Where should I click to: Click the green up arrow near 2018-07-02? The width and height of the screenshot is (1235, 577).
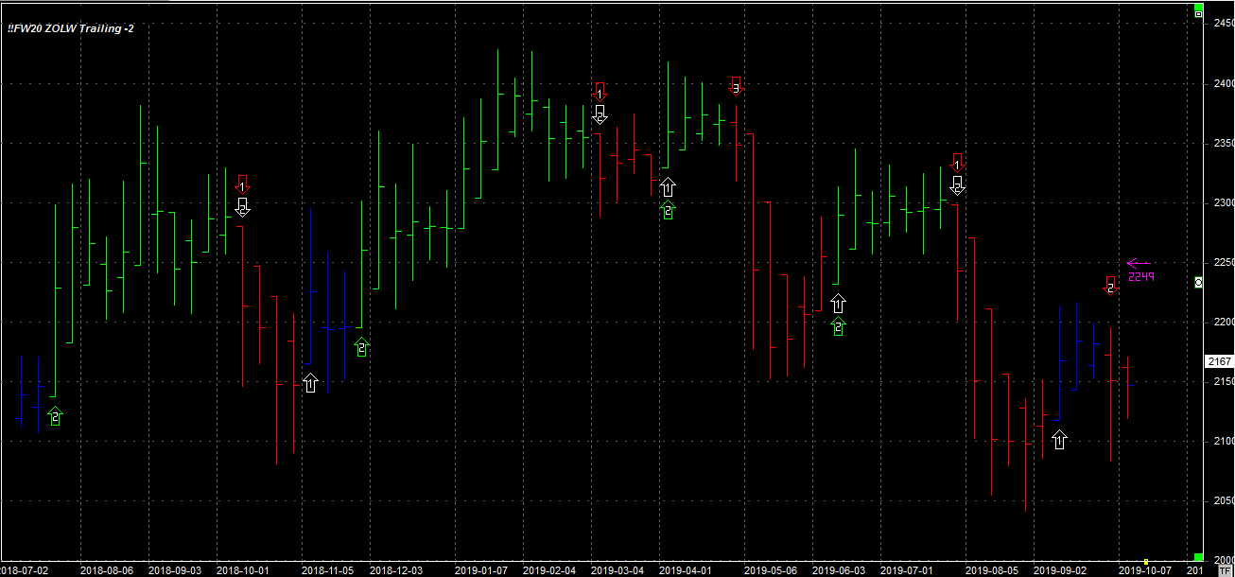(x=55, y=415)
